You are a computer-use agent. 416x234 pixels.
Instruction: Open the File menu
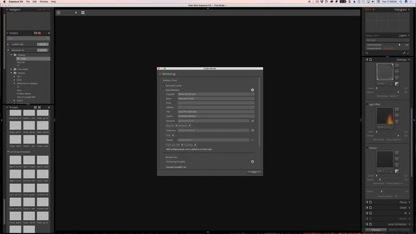coord(27,1)
